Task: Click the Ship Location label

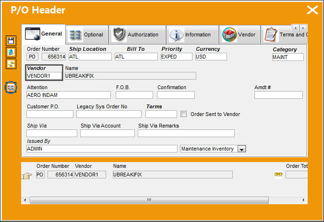Action: [88, 49]
